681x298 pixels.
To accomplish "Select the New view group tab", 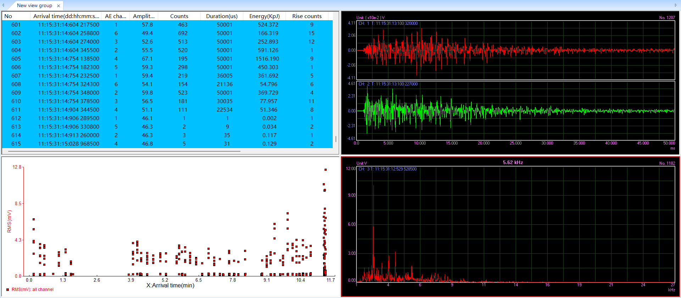I will [x=34, y=5].
